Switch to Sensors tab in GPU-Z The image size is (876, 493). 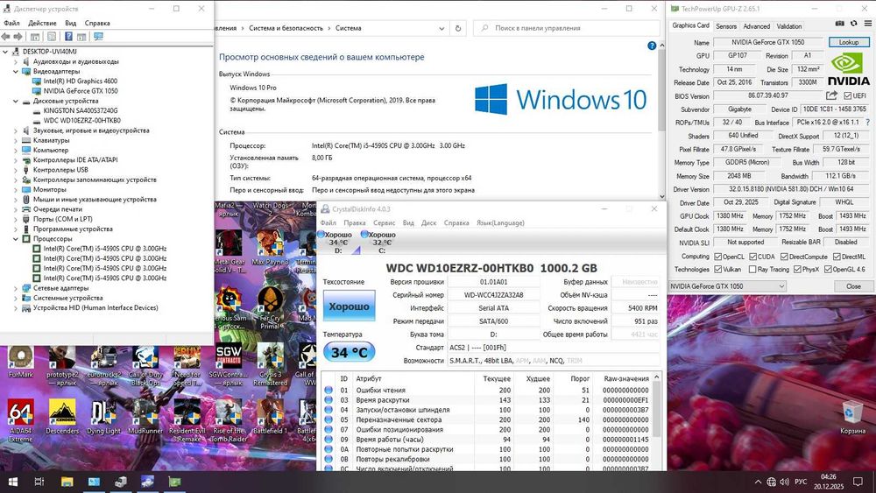[x=726, y=26]
